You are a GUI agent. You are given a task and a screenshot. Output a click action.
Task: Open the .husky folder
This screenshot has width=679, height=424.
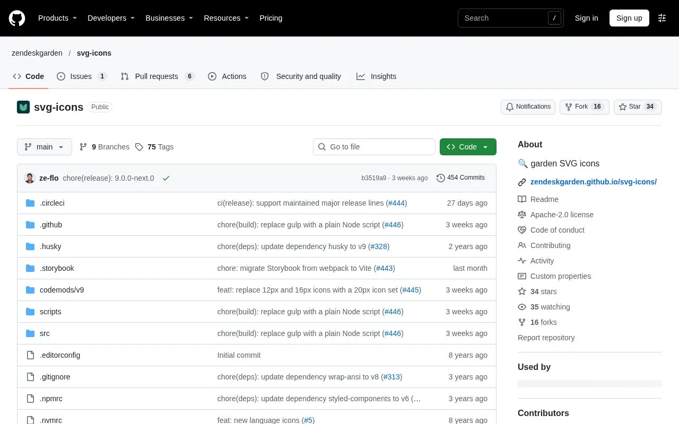[50, 246]
